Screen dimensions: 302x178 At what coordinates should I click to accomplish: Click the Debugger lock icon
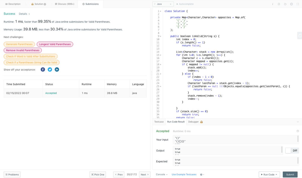(201, 122)
